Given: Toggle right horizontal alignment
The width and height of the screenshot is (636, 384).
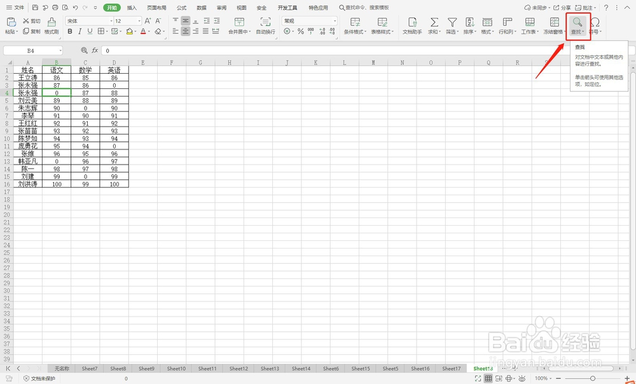Looking at the screenshot, I should click(x=196, y=31).
